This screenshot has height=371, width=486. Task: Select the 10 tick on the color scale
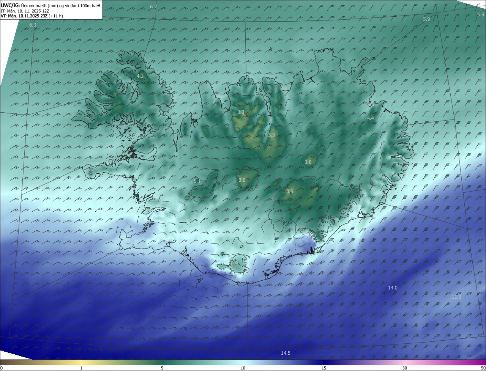click(x=243, y=368)
